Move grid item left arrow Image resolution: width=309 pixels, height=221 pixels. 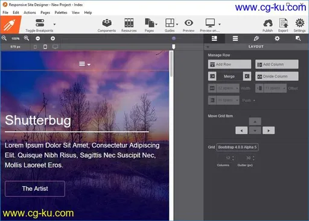tap(241, 131)
